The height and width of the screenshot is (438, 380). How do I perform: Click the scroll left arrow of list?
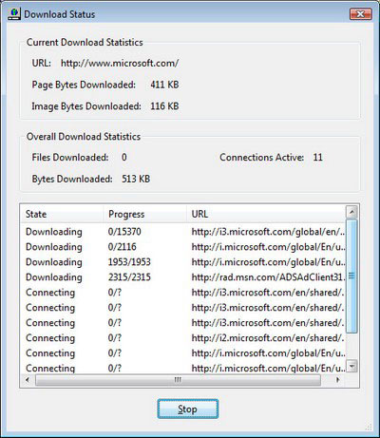pos(28,379)
